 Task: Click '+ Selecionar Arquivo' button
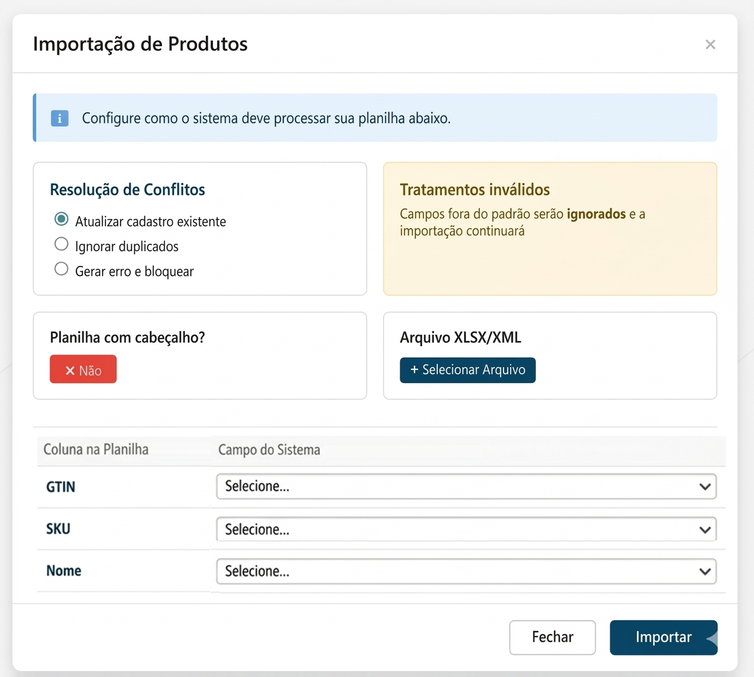click(468, 370)
